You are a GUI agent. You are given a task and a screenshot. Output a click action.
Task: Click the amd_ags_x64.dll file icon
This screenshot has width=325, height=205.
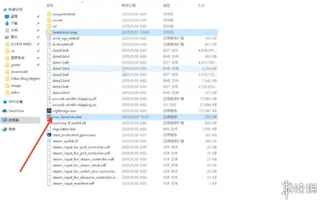[49, 38]
